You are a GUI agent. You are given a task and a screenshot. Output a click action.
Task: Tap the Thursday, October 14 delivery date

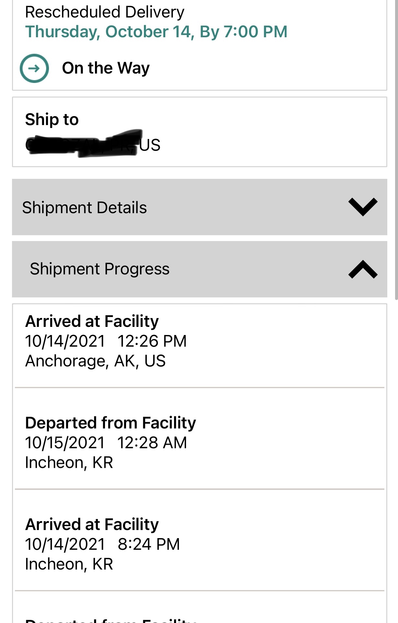pyautogui.click(x=156, y=32)
